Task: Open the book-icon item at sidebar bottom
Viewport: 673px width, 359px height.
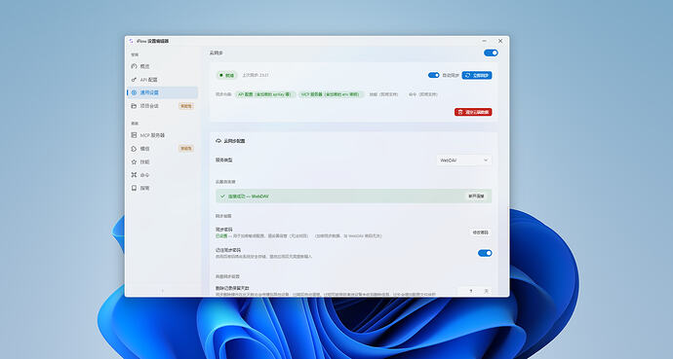Action: click(163, 188)
